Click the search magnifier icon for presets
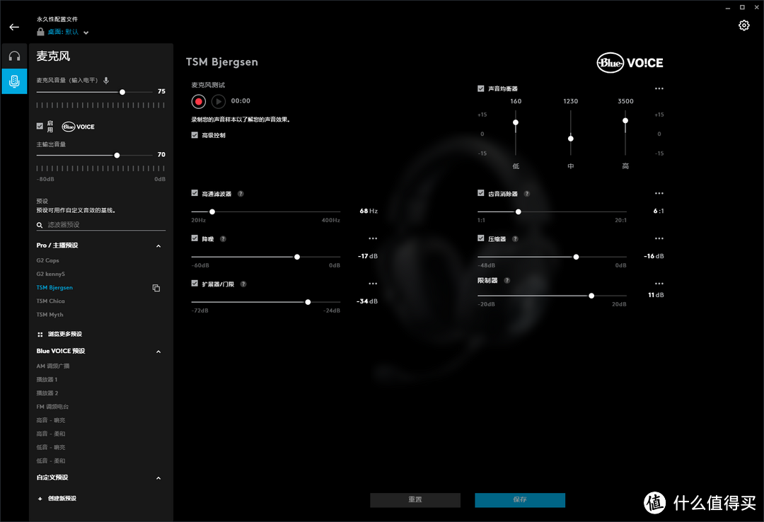The height and width of the screenshot is (522, 764). pyautogui.click(x=40, y=225)
